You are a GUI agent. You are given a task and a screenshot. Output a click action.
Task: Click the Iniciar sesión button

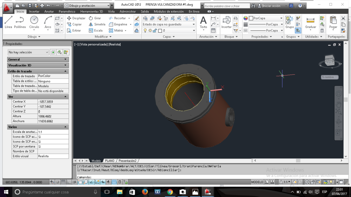(271, 6)
